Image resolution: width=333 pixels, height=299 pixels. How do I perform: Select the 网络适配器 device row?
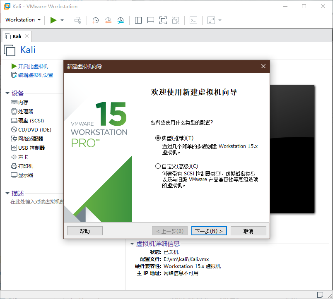click(x=27, y=139)
